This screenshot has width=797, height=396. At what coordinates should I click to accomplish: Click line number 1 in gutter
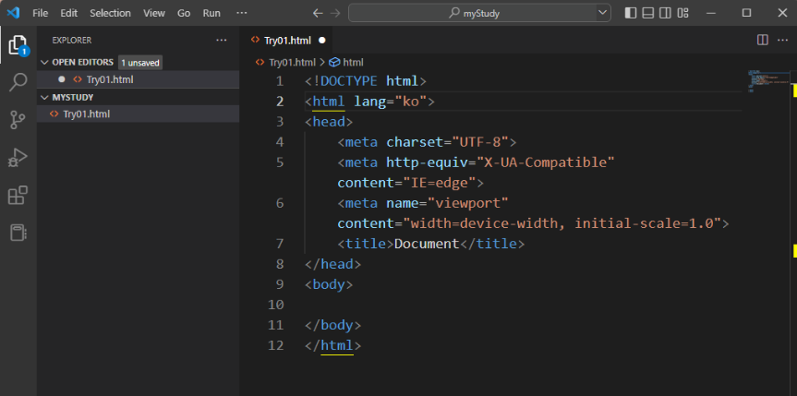(x=280, y=81)
